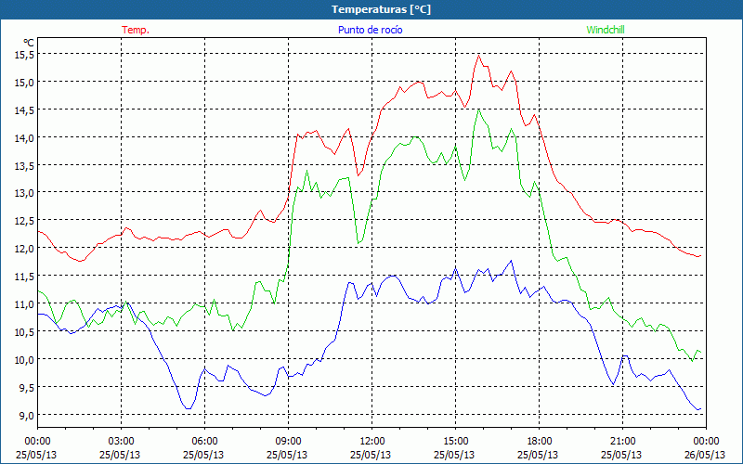This screenshot has width=743, height=464.
Task: Click the °C unit label on axis
Action: pos(28,43)
